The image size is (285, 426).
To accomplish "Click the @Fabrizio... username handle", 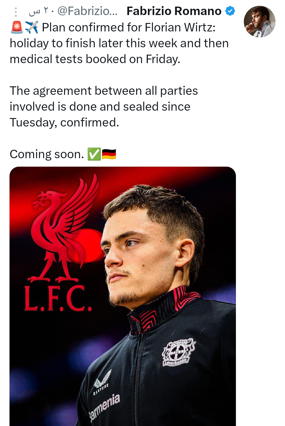I will (87, 11).
